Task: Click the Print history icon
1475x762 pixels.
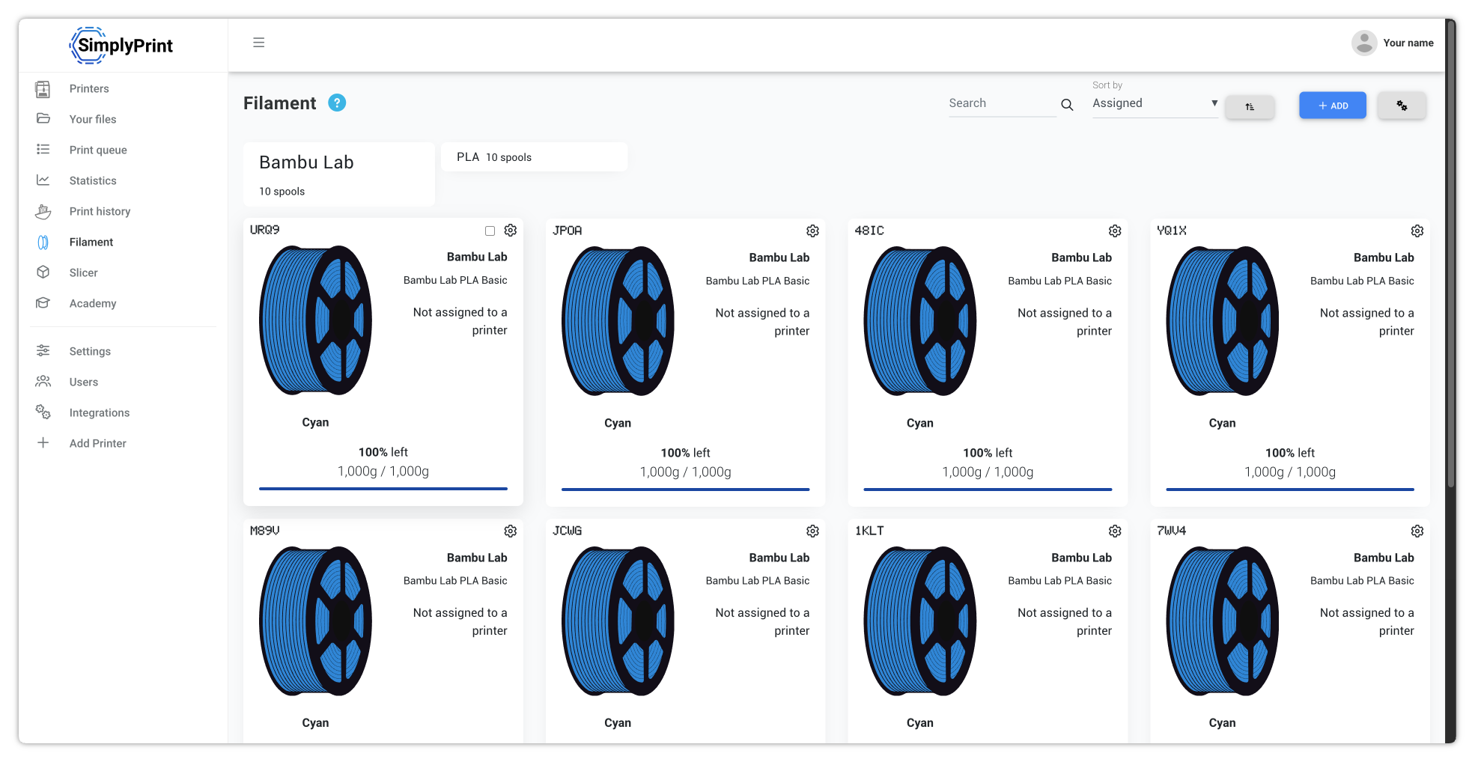Action: [43, 212]
